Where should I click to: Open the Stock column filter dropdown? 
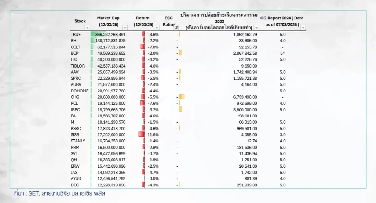[x=87, y=28]
